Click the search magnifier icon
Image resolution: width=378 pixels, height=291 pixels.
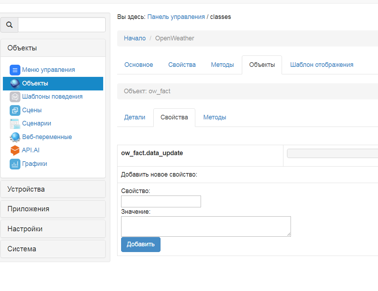(x=10, y=25)
